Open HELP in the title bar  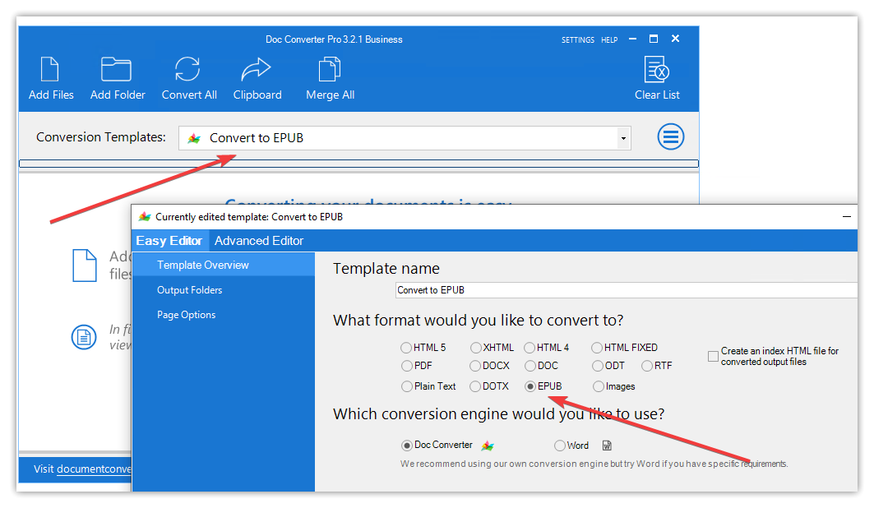coord(609,40)
